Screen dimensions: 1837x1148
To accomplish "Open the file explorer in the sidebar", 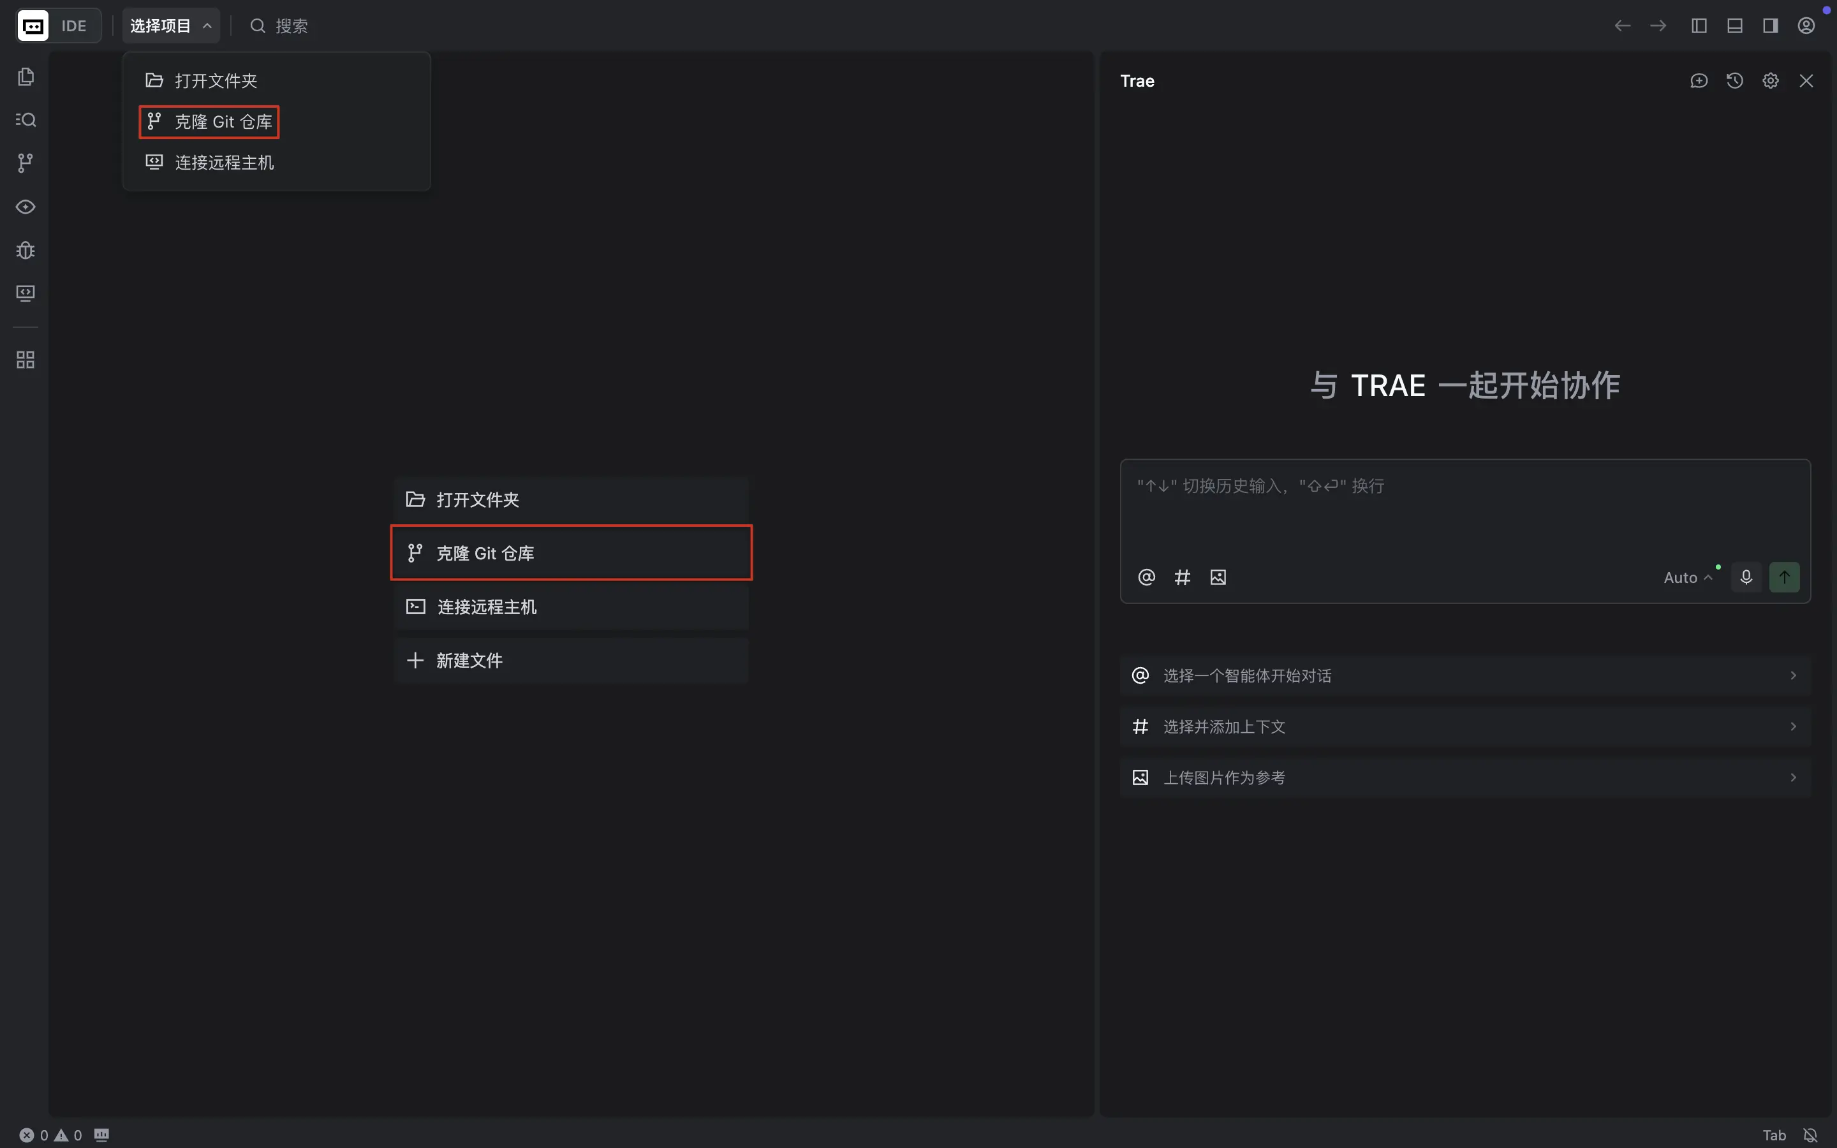I will (26, 76).
